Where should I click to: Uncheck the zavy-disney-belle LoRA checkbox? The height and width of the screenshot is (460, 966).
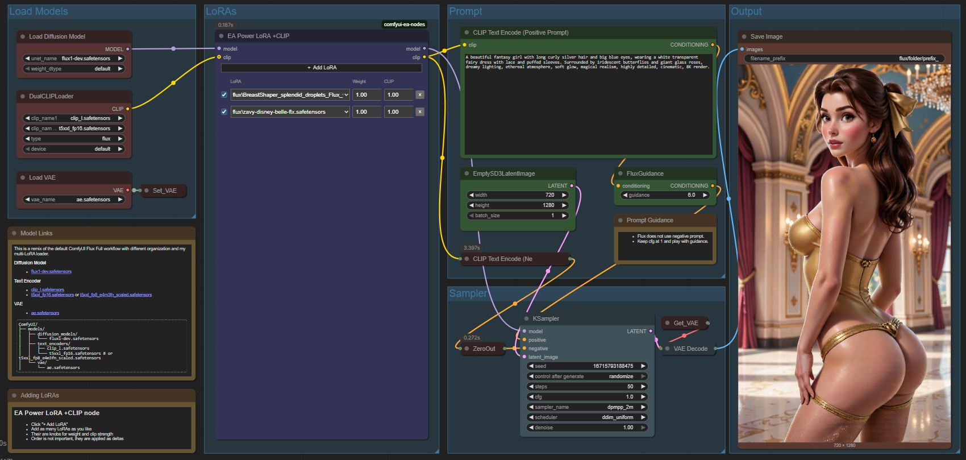point(224,112)
